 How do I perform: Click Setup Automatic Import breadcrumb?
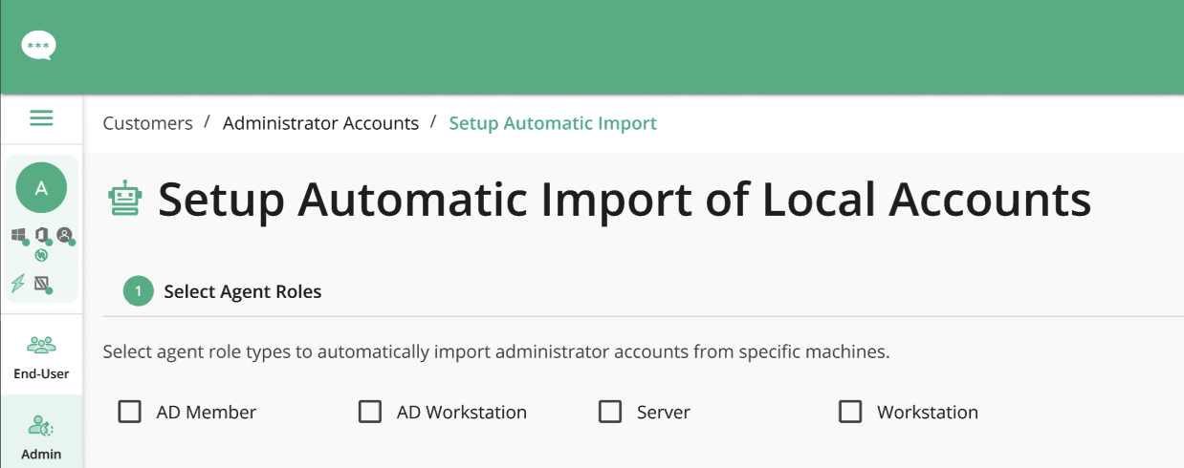(553, 123)
